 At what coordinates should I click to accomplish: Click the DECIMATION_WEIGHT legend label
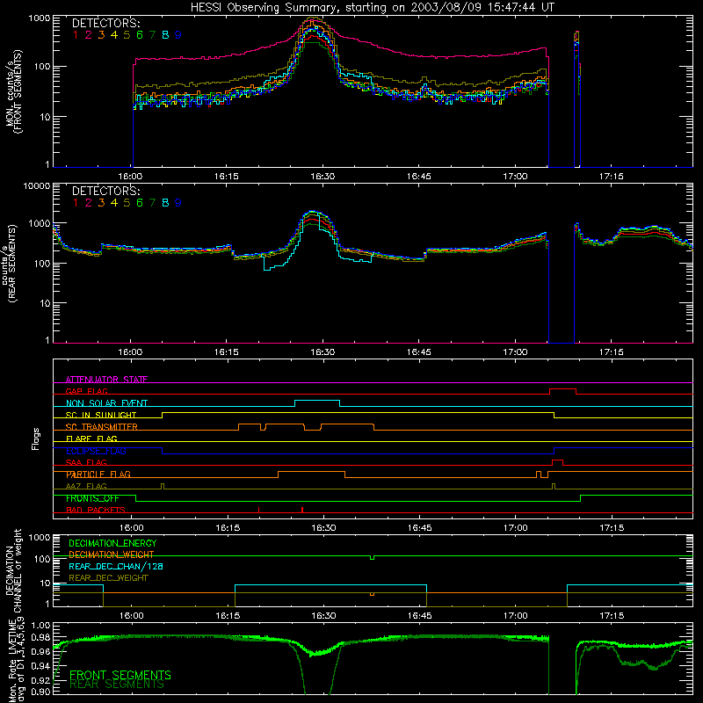point(112,555)
